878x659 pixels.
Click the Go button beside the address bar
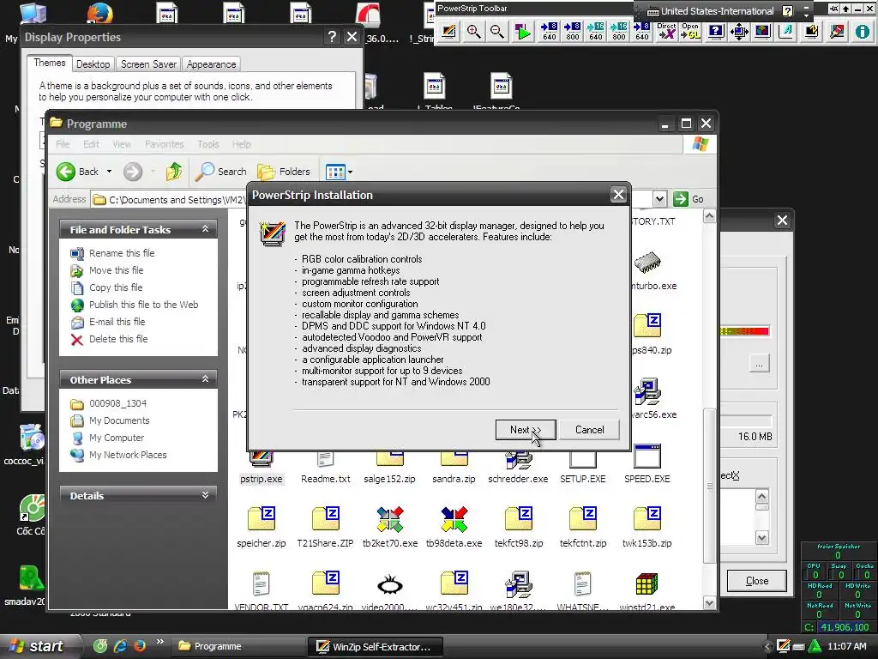[x=689, y=199]
